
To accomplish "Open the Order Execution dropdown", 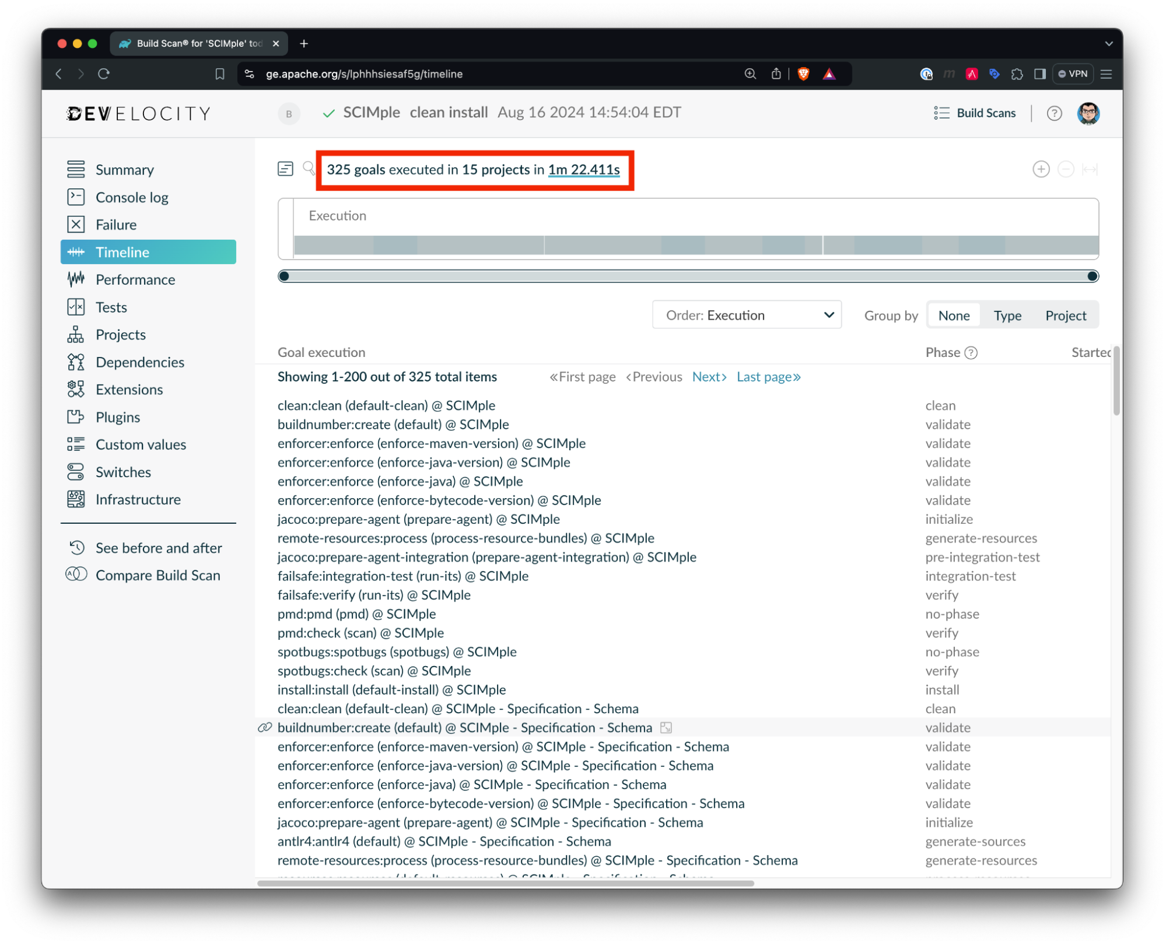I will (x=747, y=314).
